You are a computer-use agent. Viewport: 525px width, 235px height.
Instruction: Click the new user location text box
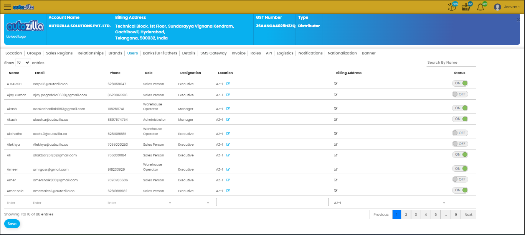pyautogui.click(x=272, y=202)
